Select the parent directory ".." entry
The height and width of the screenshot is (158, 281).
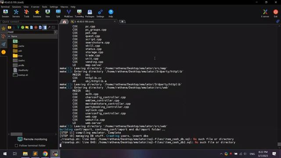pyautogui.click(x=16, y=41)
